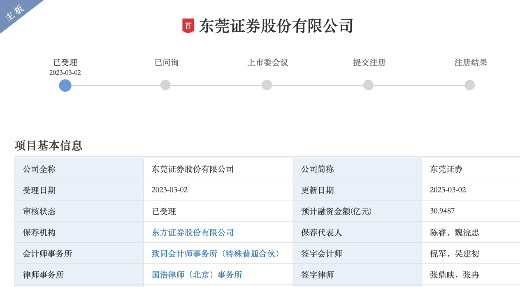Click the 主板 corner ribbon

pyautogui.click(x=16, y=13)
